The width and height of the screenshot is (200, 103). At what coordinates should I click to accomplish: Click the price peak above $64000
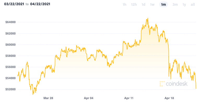click(x=148, y=18)
